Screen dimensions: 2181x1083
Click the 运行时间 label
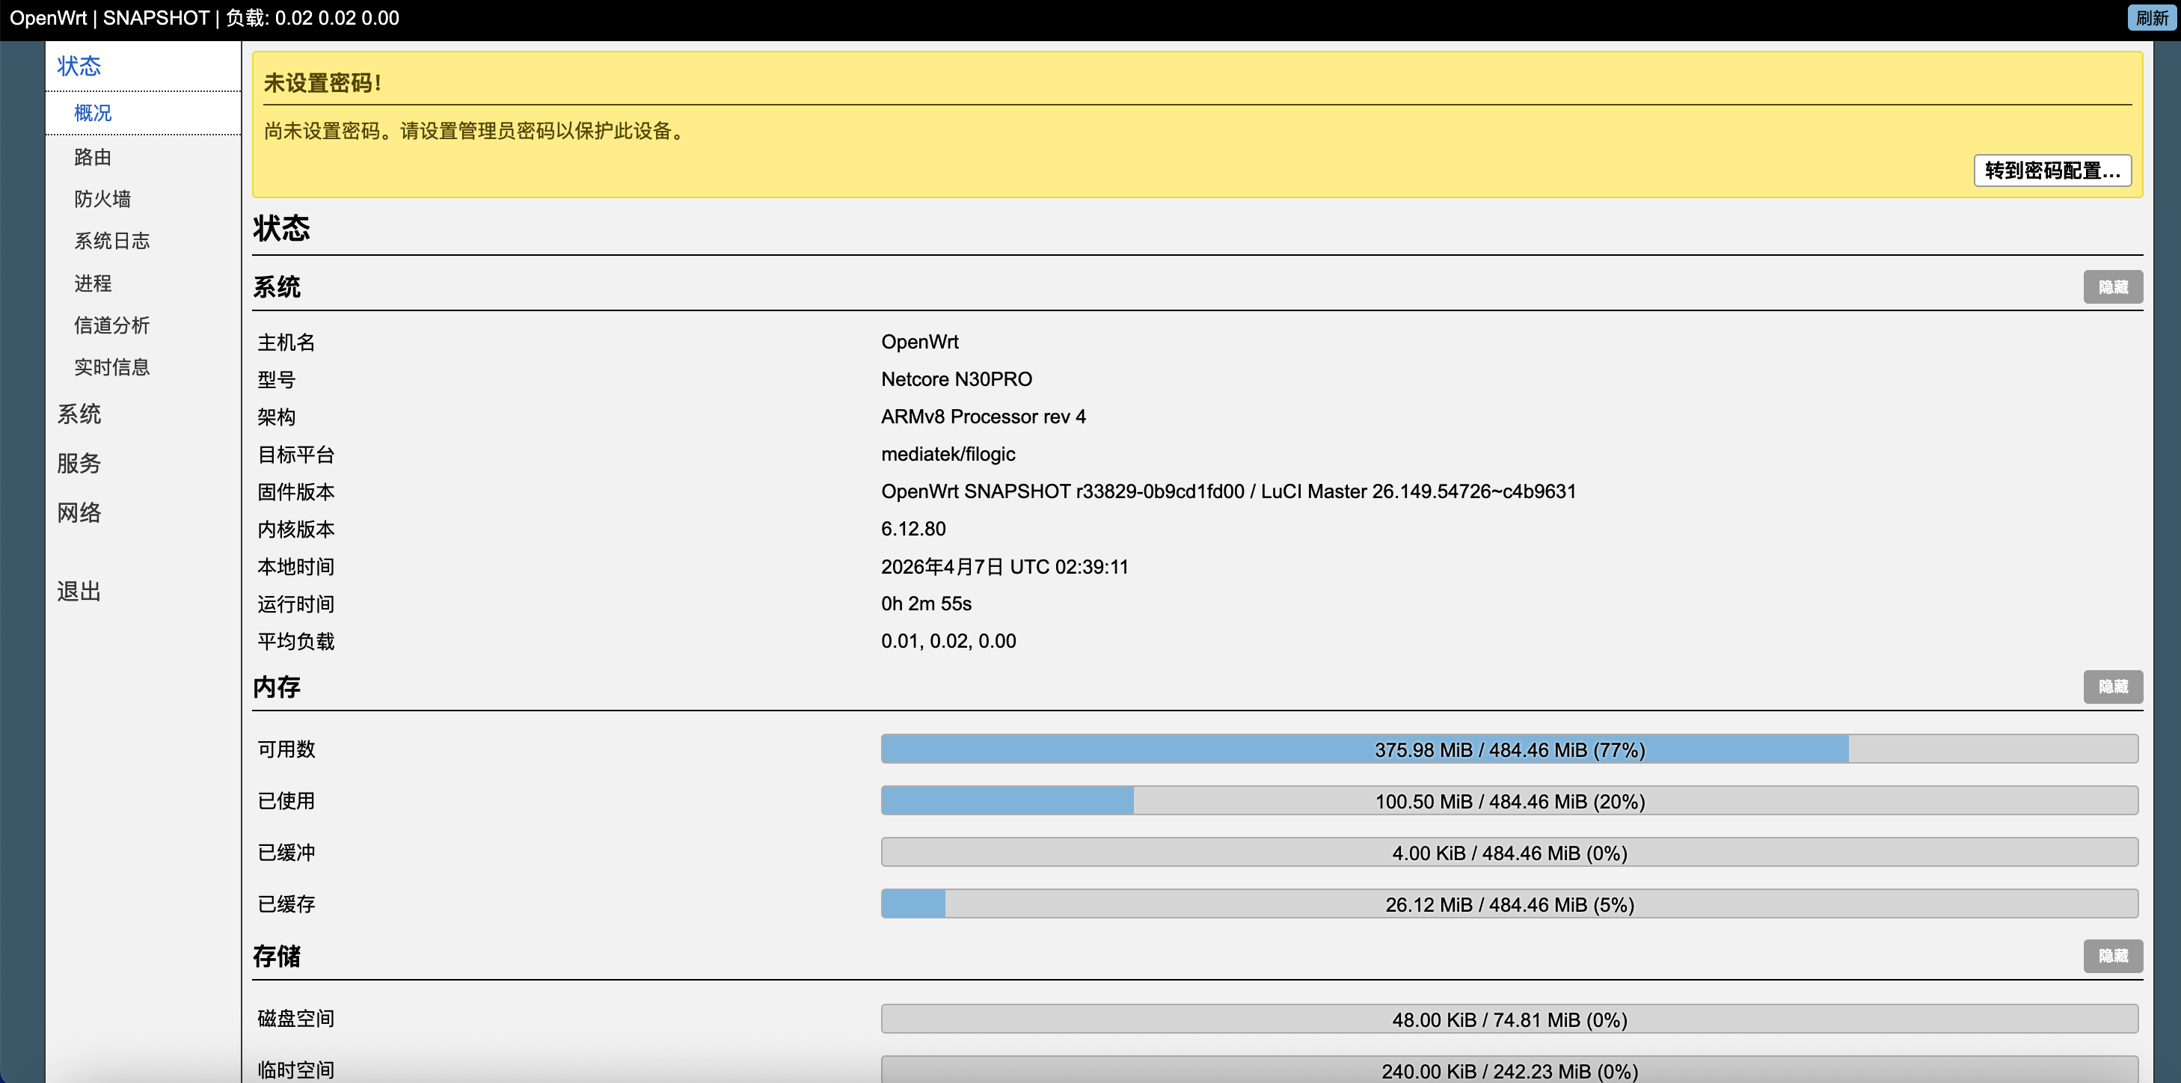[295, 604]
